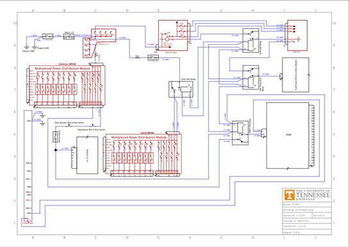Select the HV Key Switch symbol
Image resolution: width=349 pixels, height=247 pixels.
coord(56,137)
